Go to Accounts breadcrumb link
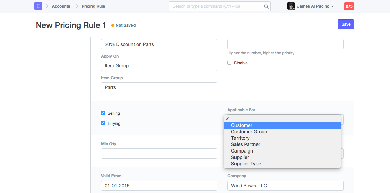Image resolution: width=390 pixels, height=193 pixels. pyautogui.click(x=61, y=6)
